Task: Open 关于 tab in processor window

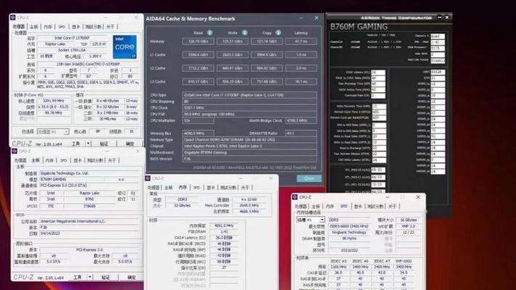Action: tap(110, 27)
